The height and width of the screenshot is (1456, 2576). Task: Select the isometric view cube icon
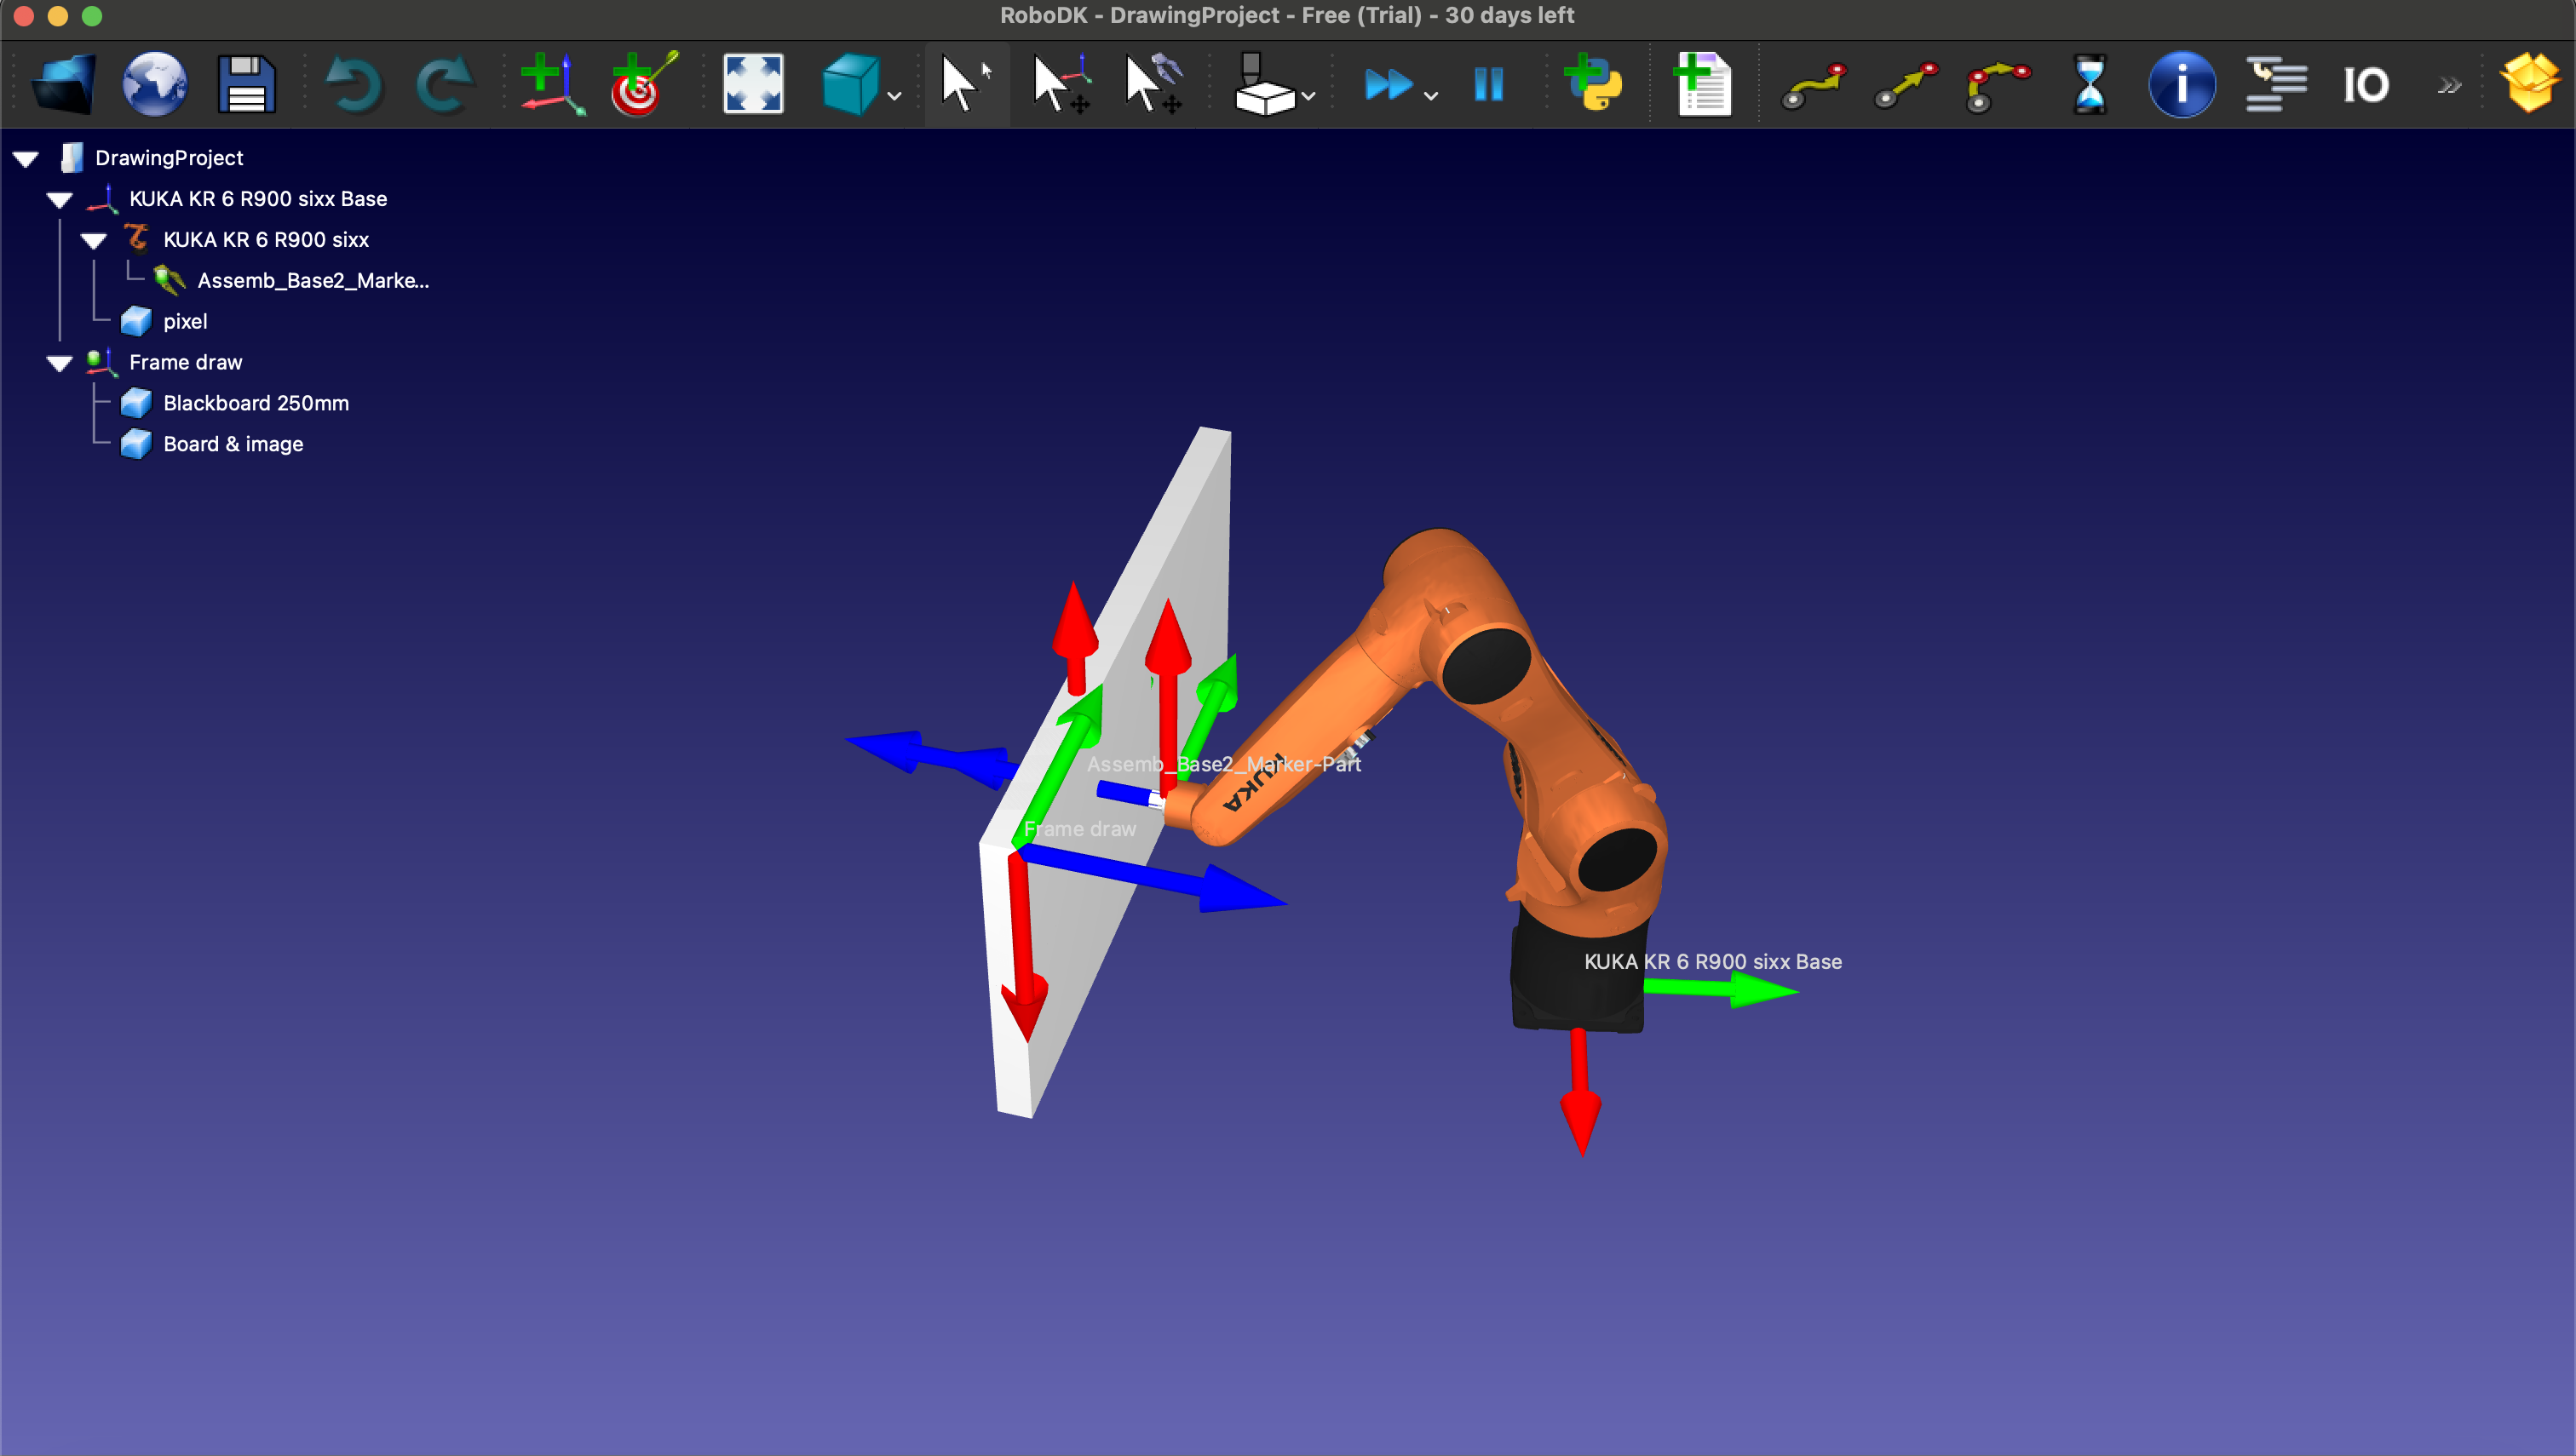tap(849, 84)
